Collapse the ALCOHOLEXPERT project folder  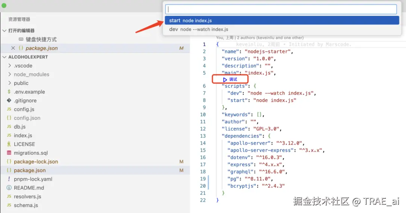click(5, 57)
